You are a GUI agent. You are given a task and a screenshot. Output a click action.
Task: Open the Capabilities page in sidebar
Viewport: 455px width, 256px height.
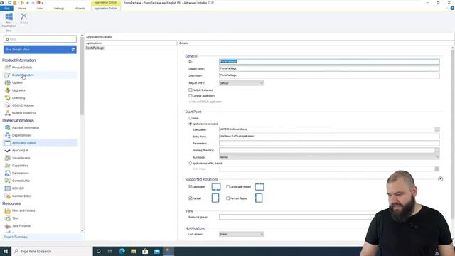point(20,166)
